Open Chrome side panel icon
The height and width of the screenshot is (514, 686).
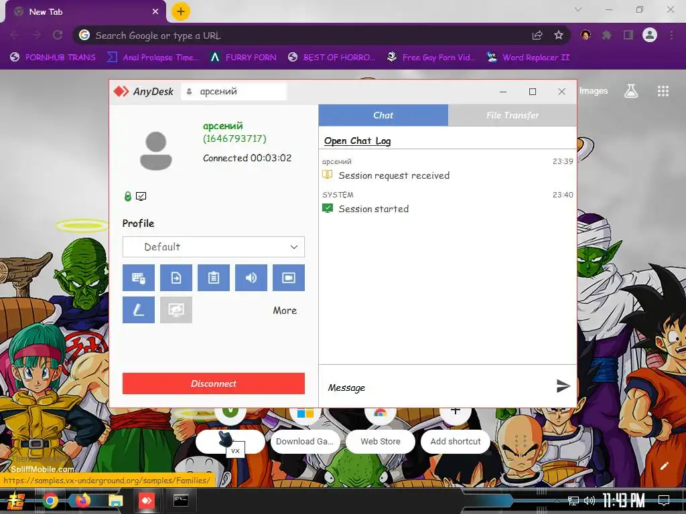[628, 35]
